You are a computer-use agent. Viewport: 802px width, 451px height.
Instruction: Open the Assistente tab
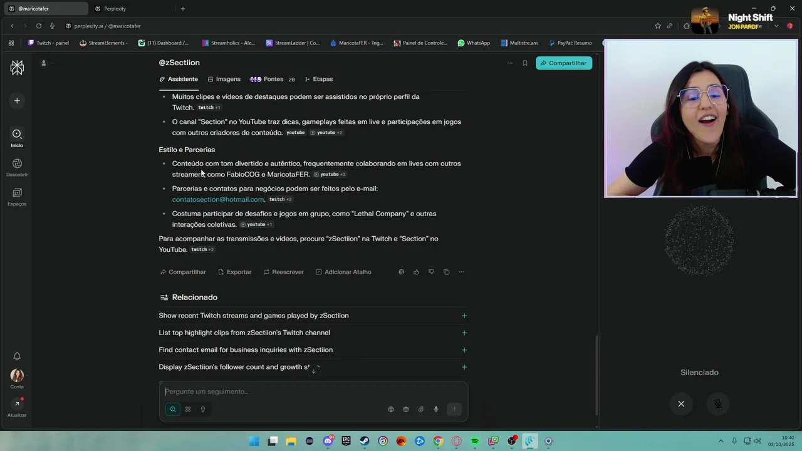click(179, 80)
